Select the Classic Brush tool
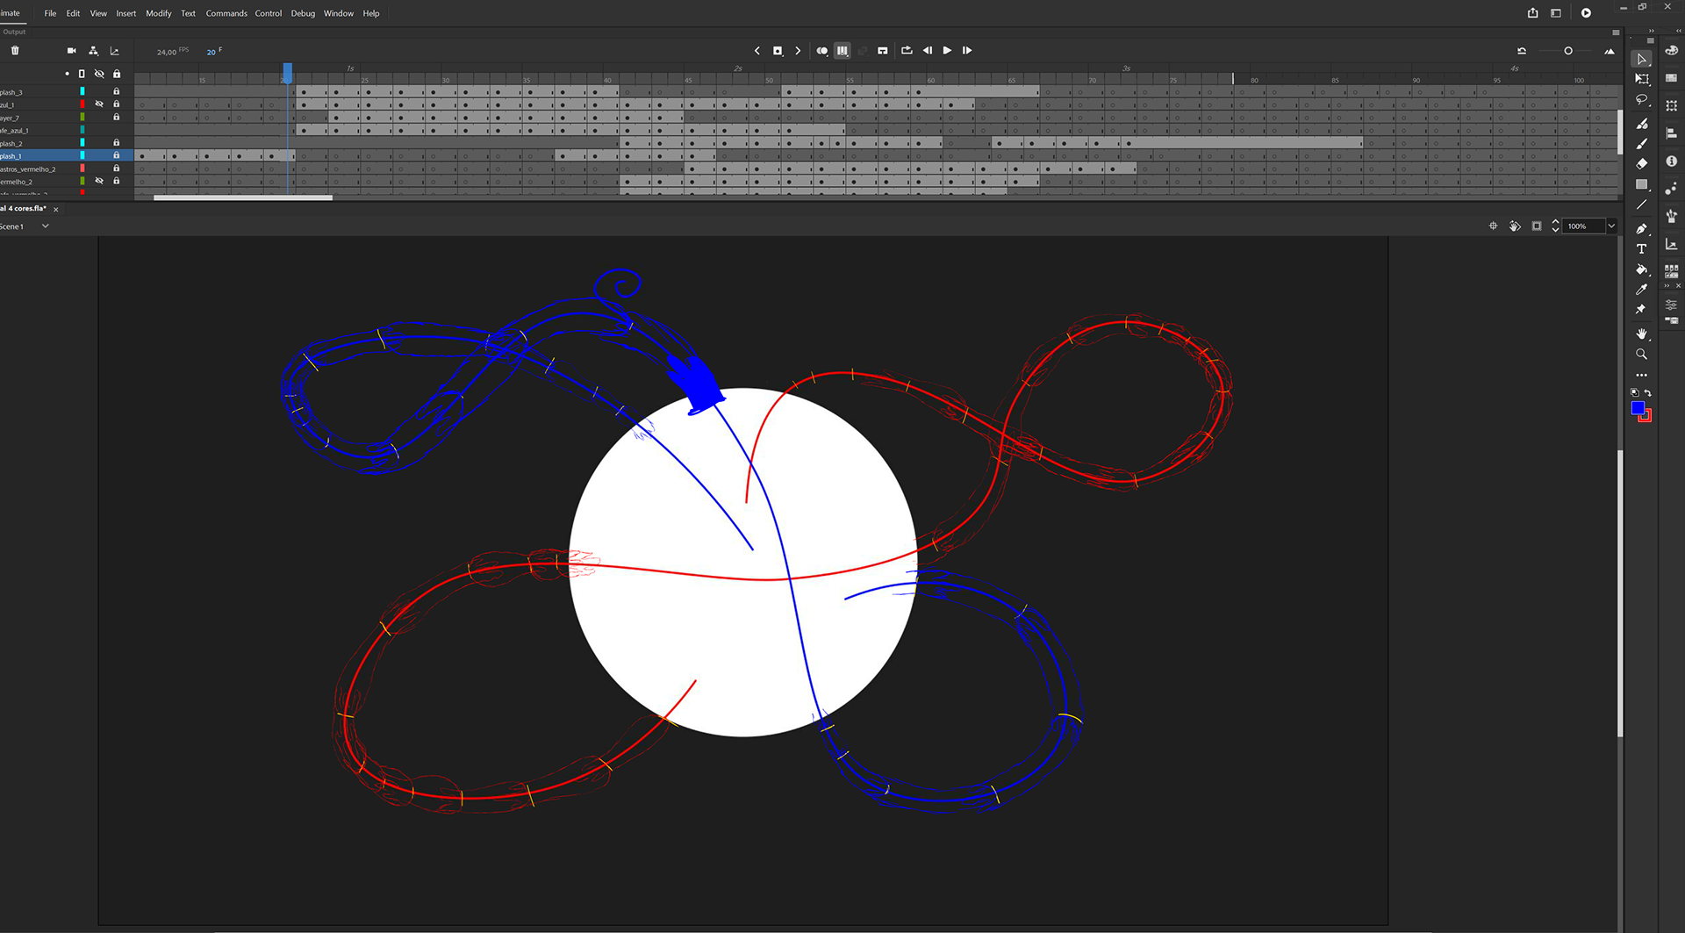Image resolution: width=1685 pixels, height=933 pixels. pyautogui.click(x=1641, y=143)
